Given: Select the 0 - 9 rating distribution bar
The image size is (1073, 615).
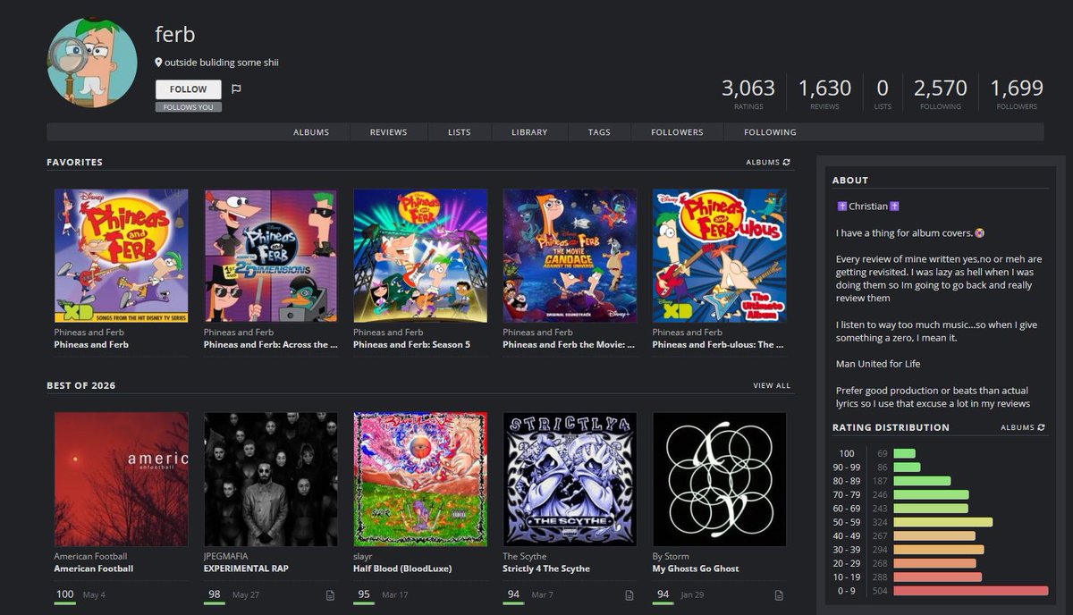Looking at the screenshot, I should point(970,591).
